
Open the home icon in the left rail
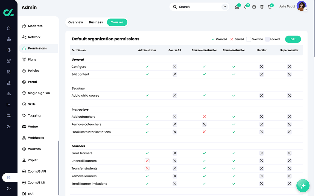pos(8,28)
